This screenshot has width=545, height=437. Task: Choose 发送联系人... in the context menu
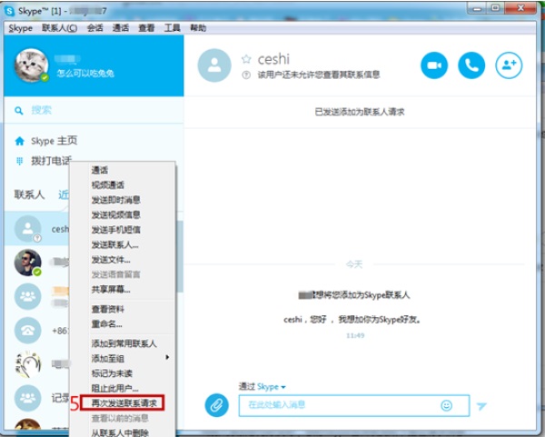123,244
